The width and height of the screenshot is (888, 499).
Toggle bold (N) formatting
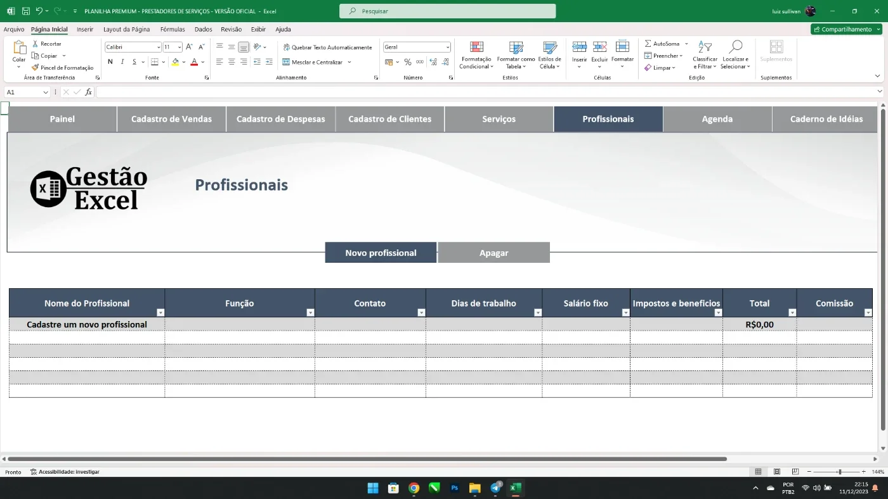pos(110,62)
